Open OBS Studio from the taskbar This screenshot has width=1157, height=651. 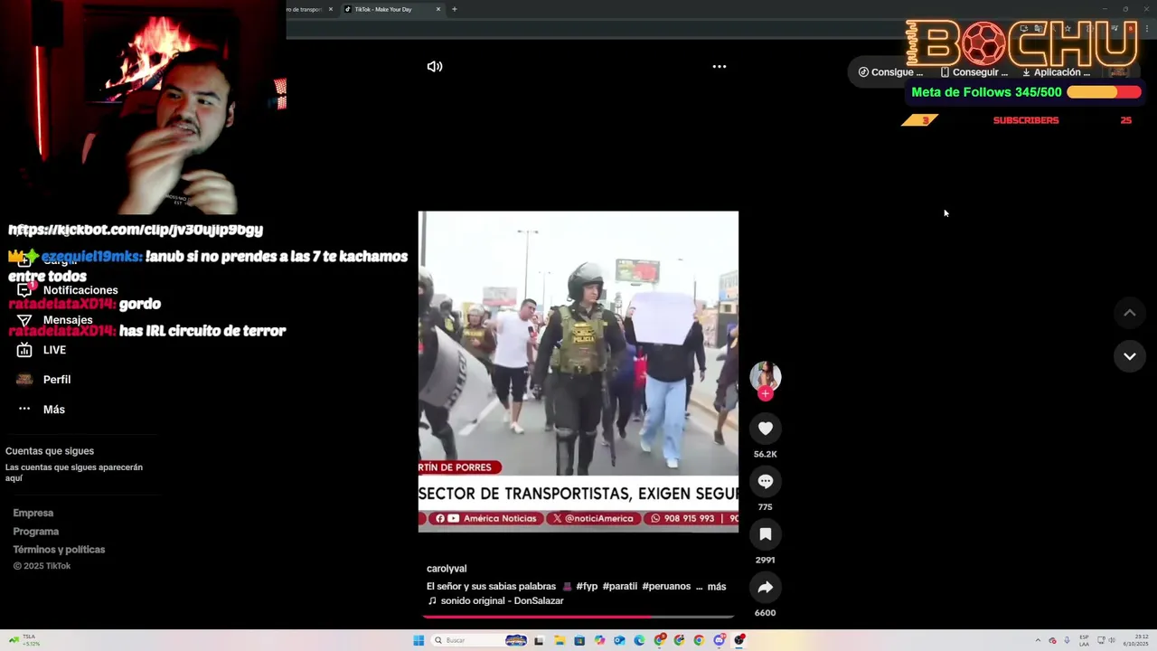click(739, 640)
